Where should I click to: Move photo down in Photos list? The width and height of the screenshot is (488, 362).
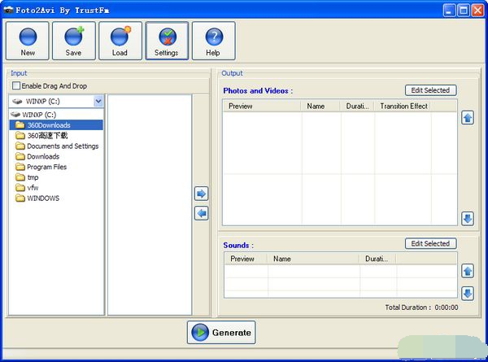pyautogui.click(x=468, y=218)
